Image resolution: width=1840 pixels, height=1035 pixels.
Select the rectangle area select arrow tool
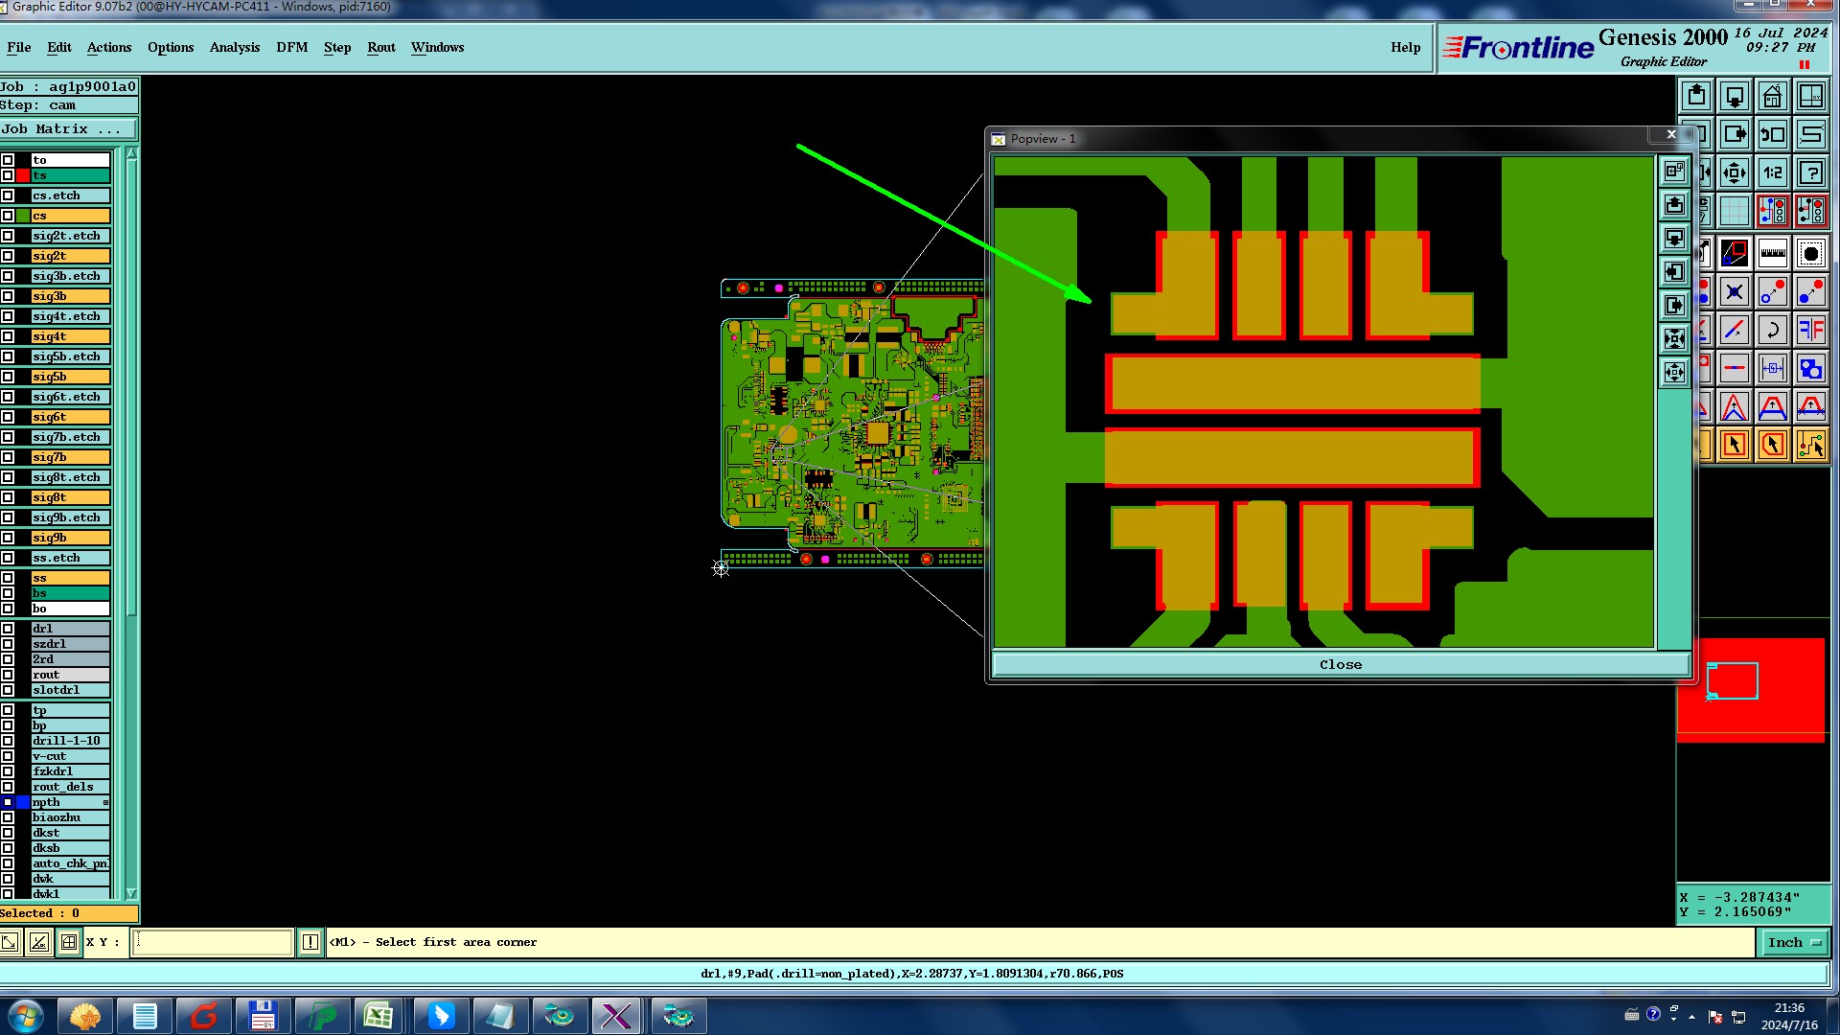[x=1734, y=445]
